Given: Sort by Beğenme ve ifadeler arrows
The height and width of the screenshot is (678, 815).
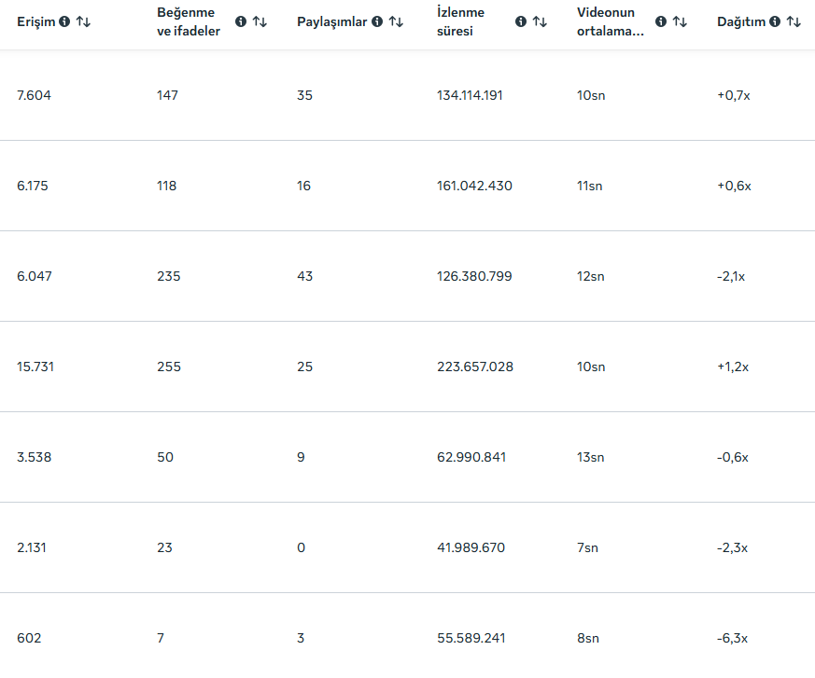Looking at the screenshot, I should 260,21.
